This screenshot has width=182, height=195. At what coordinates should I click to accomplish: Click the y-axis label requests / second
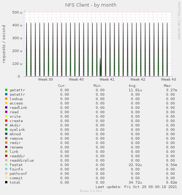(4, 44)
